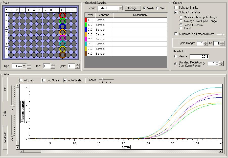Click magenta color swatch for E10

(x=86, y=39)
